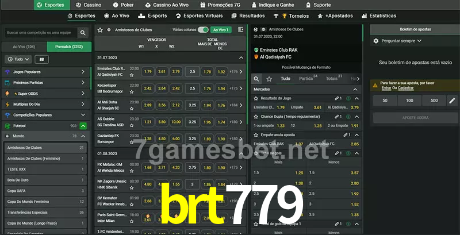Click the competition search input field
The height and width of the screenshot is (235, 460).
click(x=40, y=33)
